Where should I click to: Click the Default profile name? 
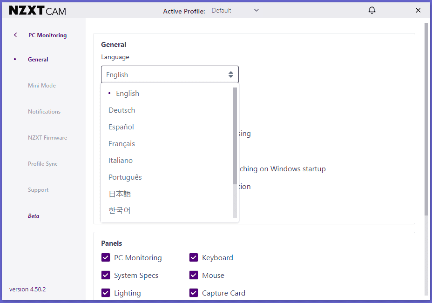(x=222, y=10)
